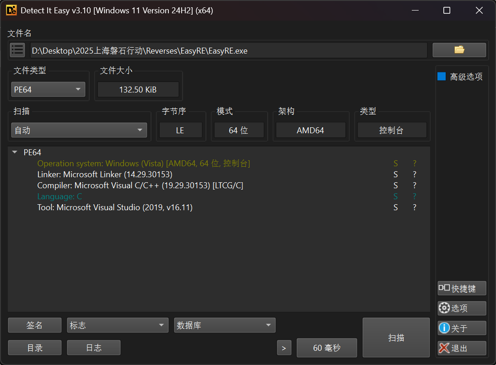Click ? on the Linker row
Viewport: 496px width, 365px height.
pyautogui.click(x=415, y=174)
